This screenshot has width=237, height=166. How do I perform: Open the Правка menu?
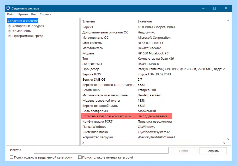[x=23, y=14]
